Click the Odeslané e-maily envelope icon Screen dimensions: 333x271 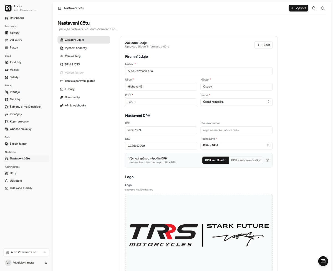(7, 188)
